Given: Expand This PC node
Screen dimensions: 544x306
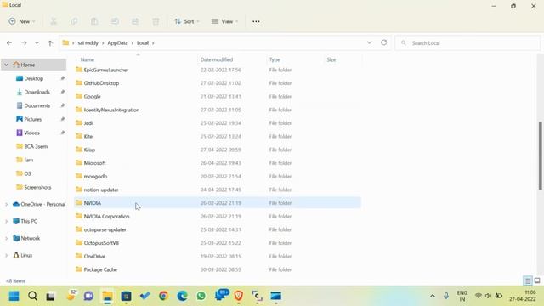Looking at the screenshot, I should [x=6, y=221].
